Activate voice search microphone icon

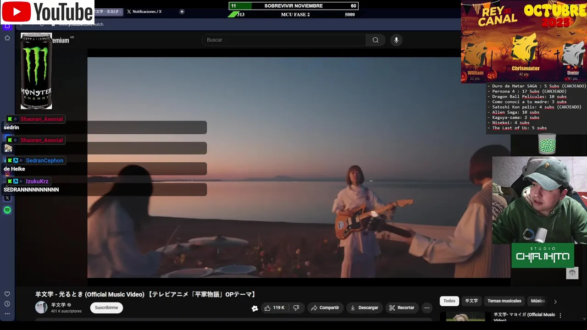coord(397,40)
